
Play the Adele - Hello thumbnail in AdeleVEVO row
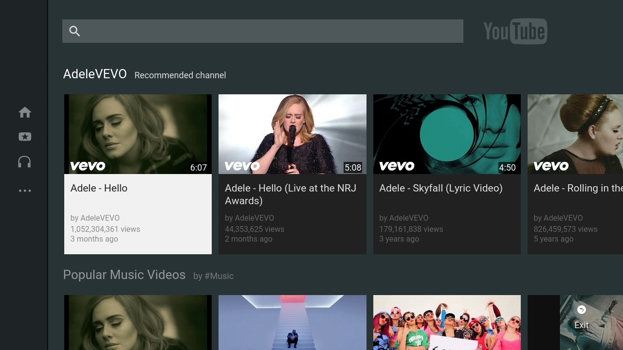pyautogui.click(x=138, y=134)
